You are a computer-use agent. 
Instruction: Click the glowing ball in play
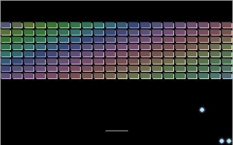[x=202, y=110]
